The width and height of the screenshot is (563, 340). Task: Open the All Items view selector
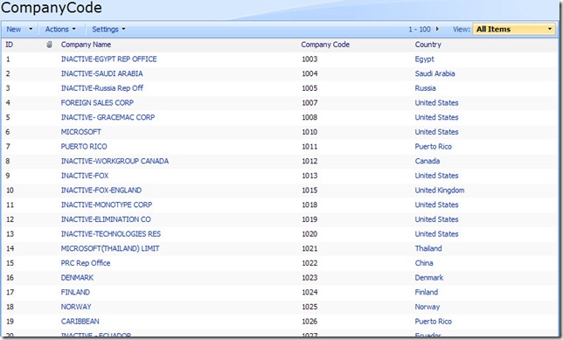coord(514,30)
